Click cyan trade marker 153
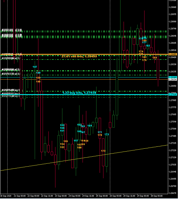 [62, 125]
